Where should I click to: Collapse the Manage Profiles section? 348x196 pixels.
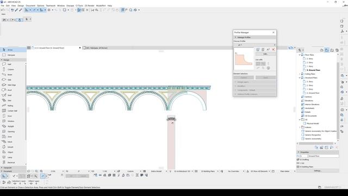235,38
